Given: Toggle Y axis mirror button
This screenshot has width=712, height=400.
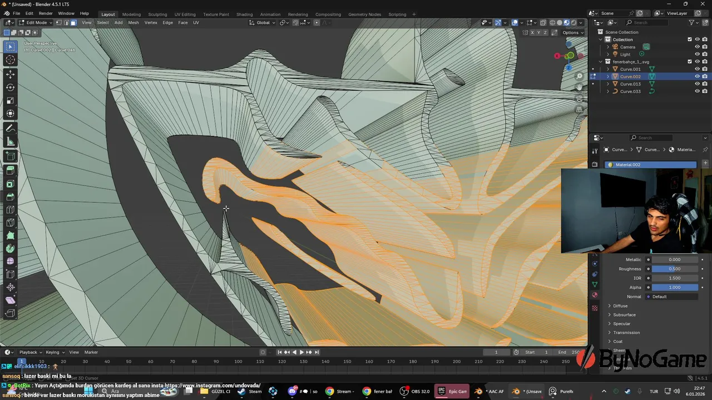Looking at the screenshot, I should click(538, 32).
